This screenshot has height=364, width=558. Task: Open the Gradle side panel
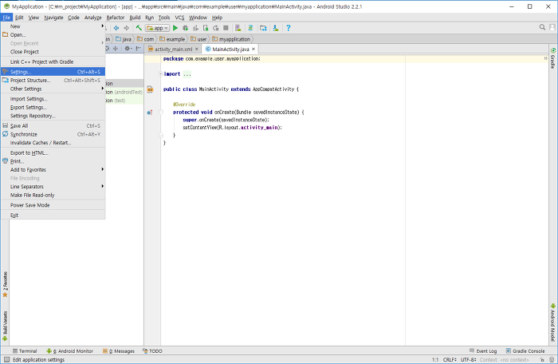click(x=552, y=58)
